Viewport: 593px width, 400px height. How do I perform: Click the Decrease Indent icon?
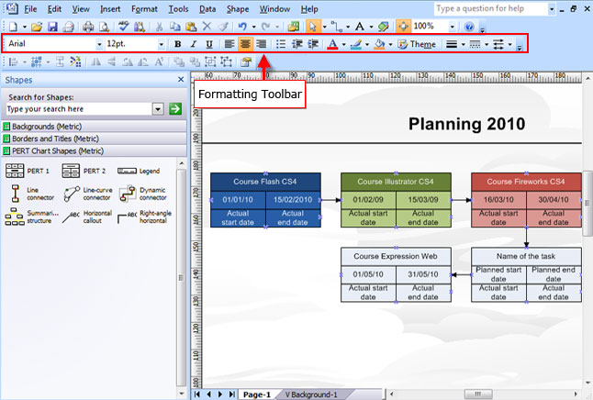tap(296, 44)
